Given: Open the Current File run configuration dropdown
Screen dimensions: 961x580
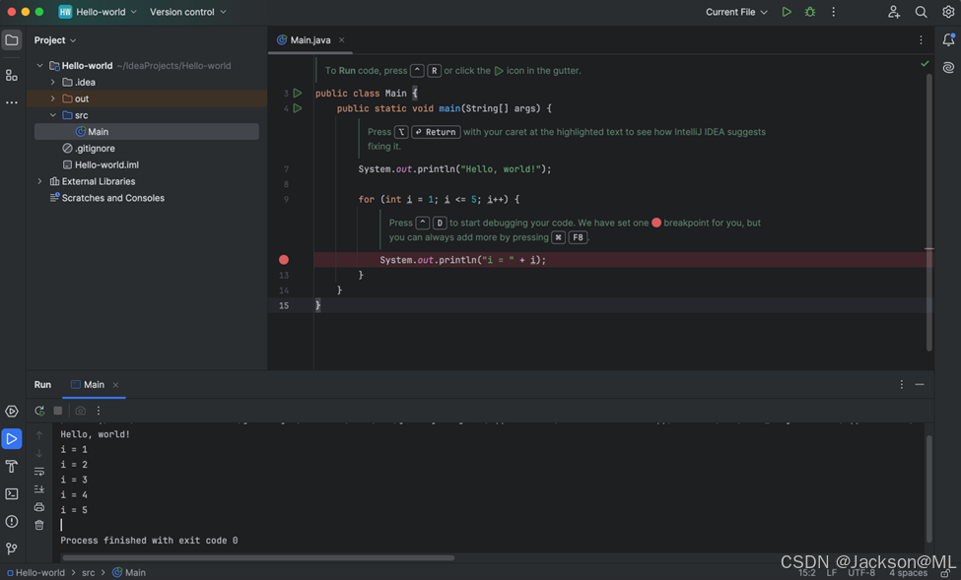Looking at the screenshot, I should (x=736, y=12).
